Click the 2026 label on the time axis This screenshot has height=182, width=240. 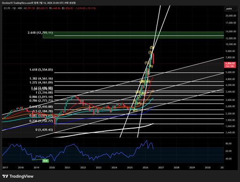click(145, 167)
